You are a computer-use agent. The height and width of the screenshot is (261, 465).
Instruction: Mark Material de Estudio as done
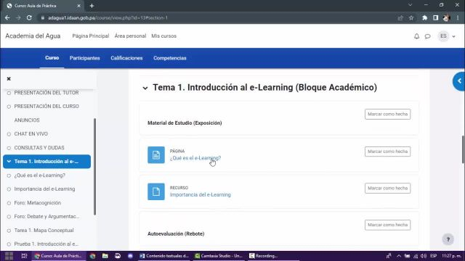(x=387, y=115)
